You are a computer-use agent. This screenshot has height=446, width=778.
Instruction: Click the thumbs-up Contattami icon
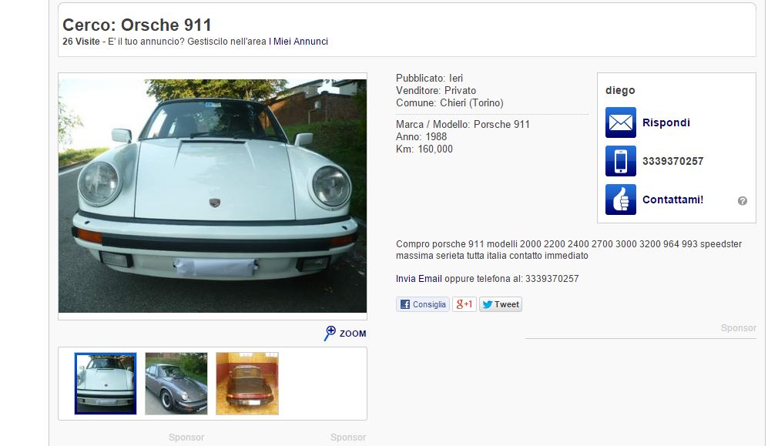coord(620,200)
